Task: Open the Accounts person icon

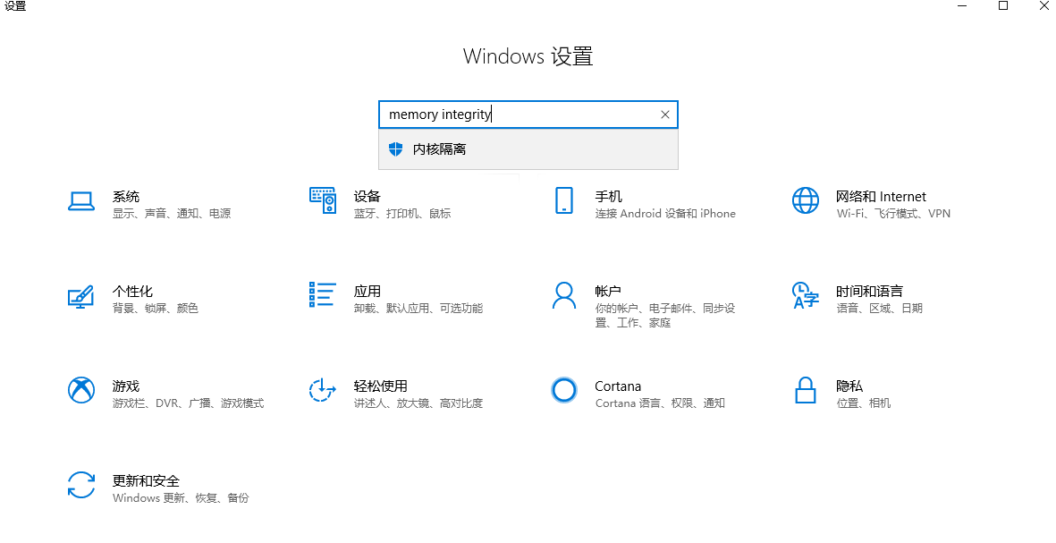Action: click(x=563, y=295)
